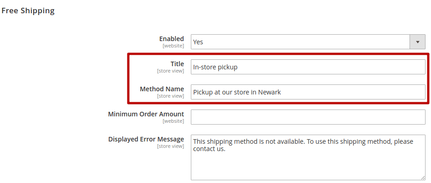This screenshot has width=431, height=183.
Task: Click the textarea resize handle corner
Action: pyautogui.click(x=423, y=178)
